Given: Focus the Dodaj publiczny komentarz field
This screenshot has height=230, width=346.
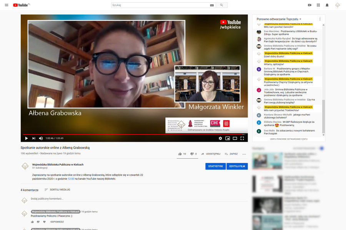Looking at the screenshot, I should (x=139, y=199).
